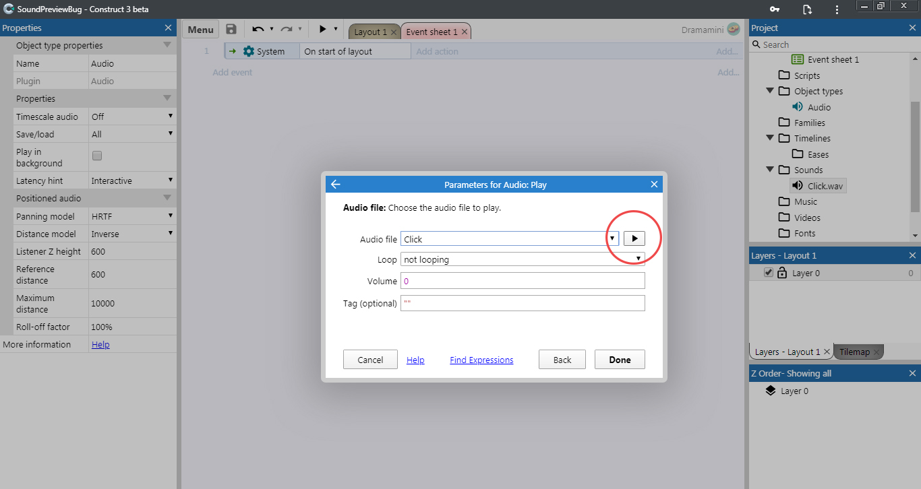Screen dimensions: 921x489
Task: Click the System icon in event one
Action: pos(250,51)
